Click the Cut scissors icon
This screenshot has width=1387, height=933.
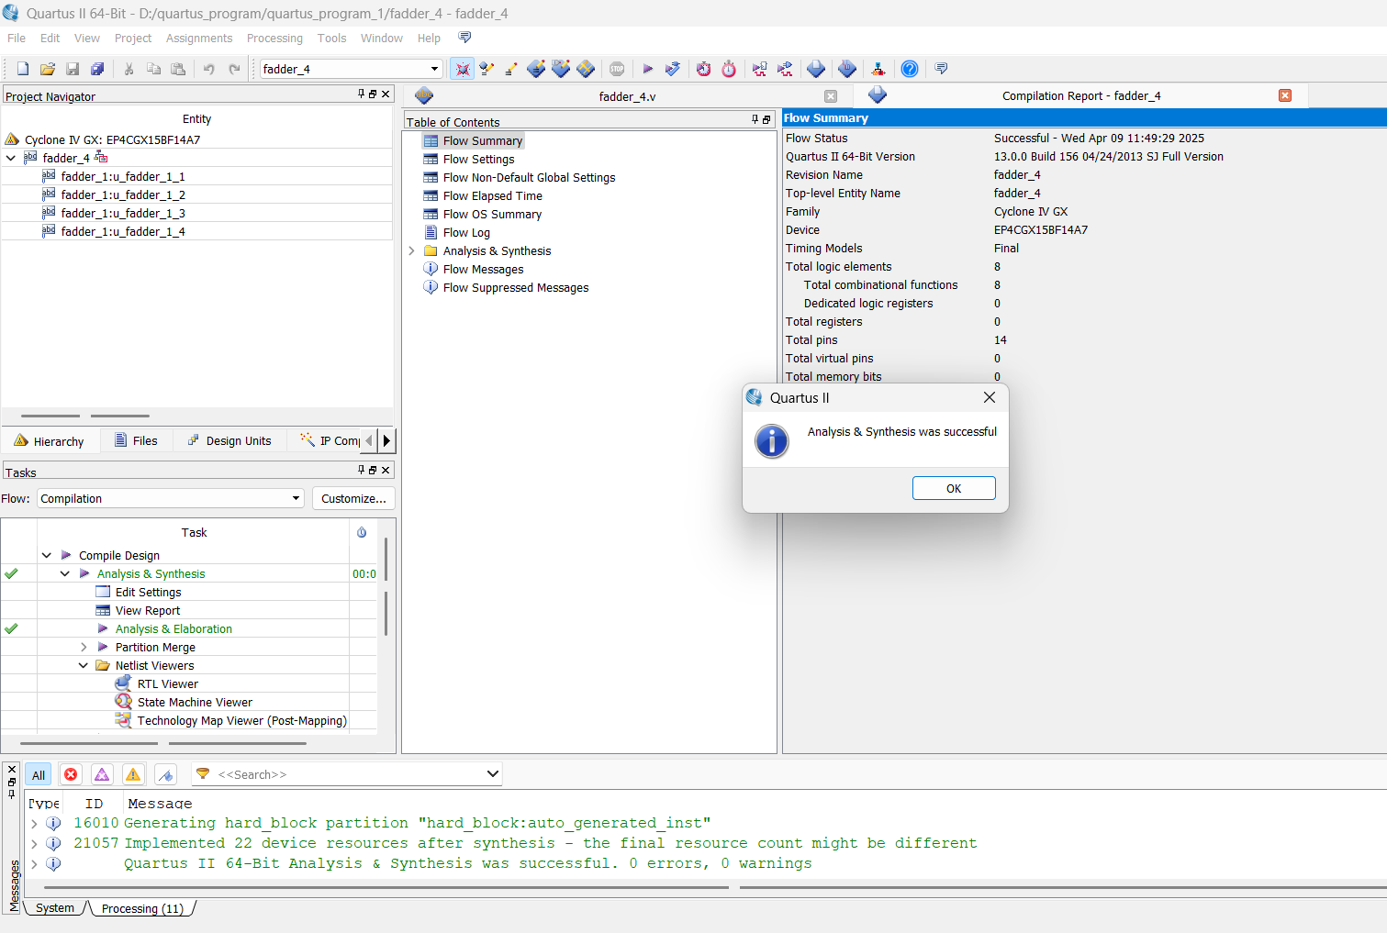[x=129, y=69]
